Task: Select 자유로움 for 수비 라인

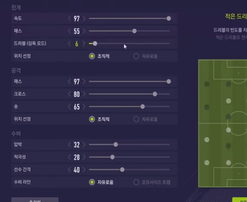Action: (x=101, y=182)
